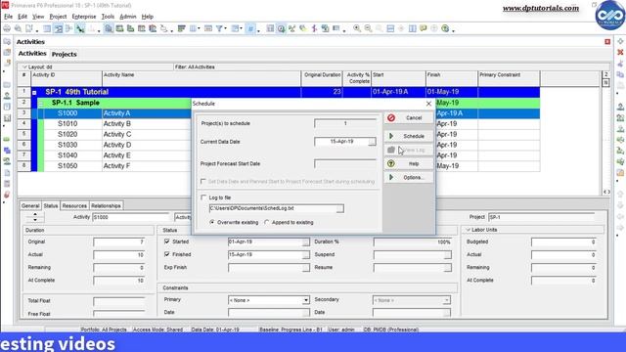
Task: Click the Filter funnel toolbar icon
Action: click(x=219, y=28)
